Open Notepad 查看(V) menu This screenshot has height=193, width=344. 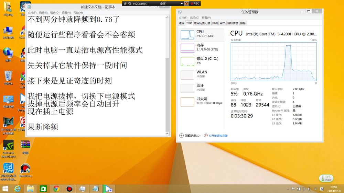tap(66, 12)
